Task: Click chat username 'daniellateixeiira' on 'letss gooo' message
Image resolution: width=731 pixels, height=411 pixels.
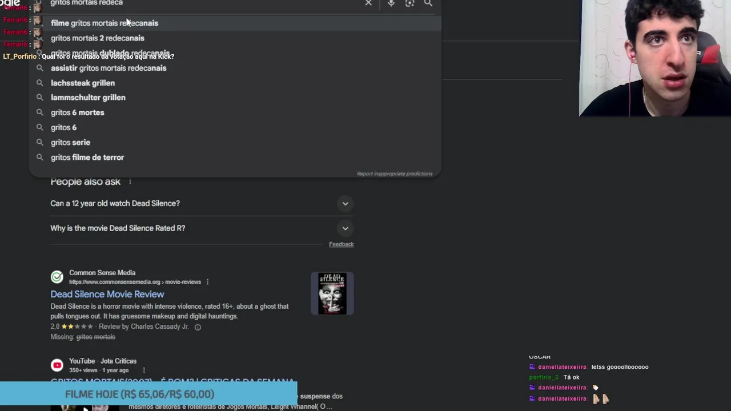Action: tap(562, 367)
